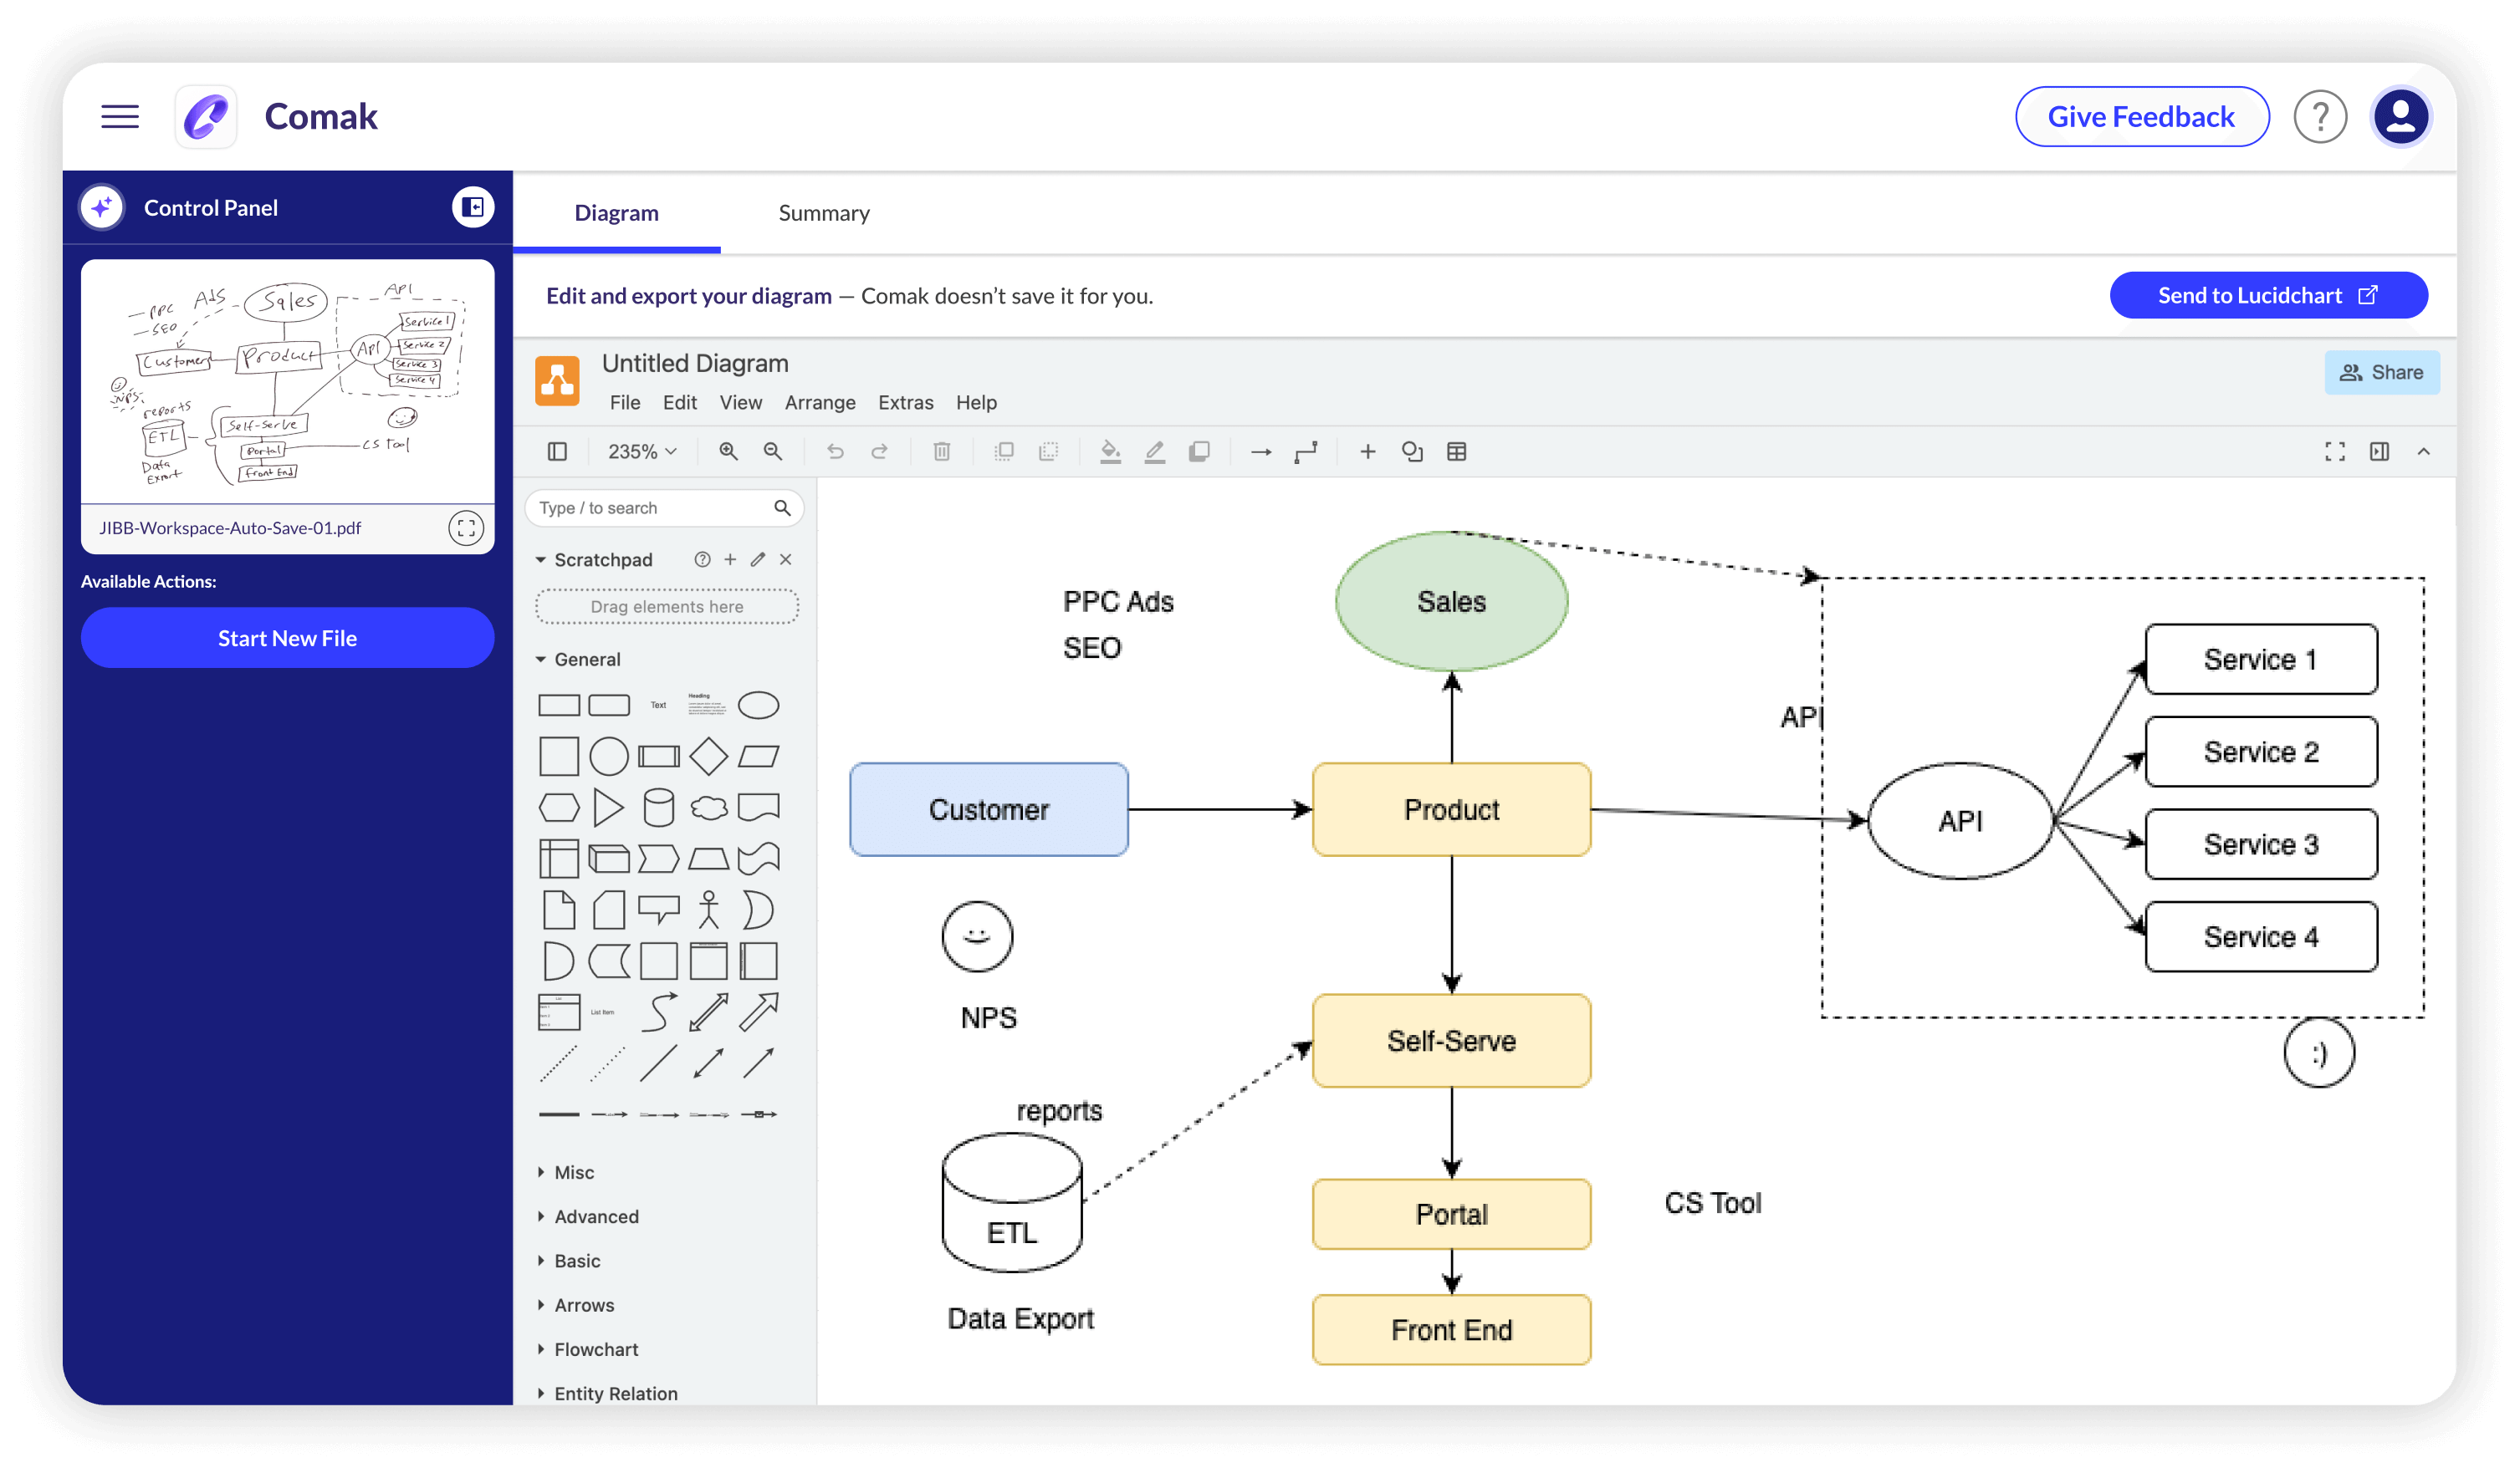Screen dimensions: 2520x1468
Task: Click the Delete icon in the toolbar
Action: [x=941, y=451]
